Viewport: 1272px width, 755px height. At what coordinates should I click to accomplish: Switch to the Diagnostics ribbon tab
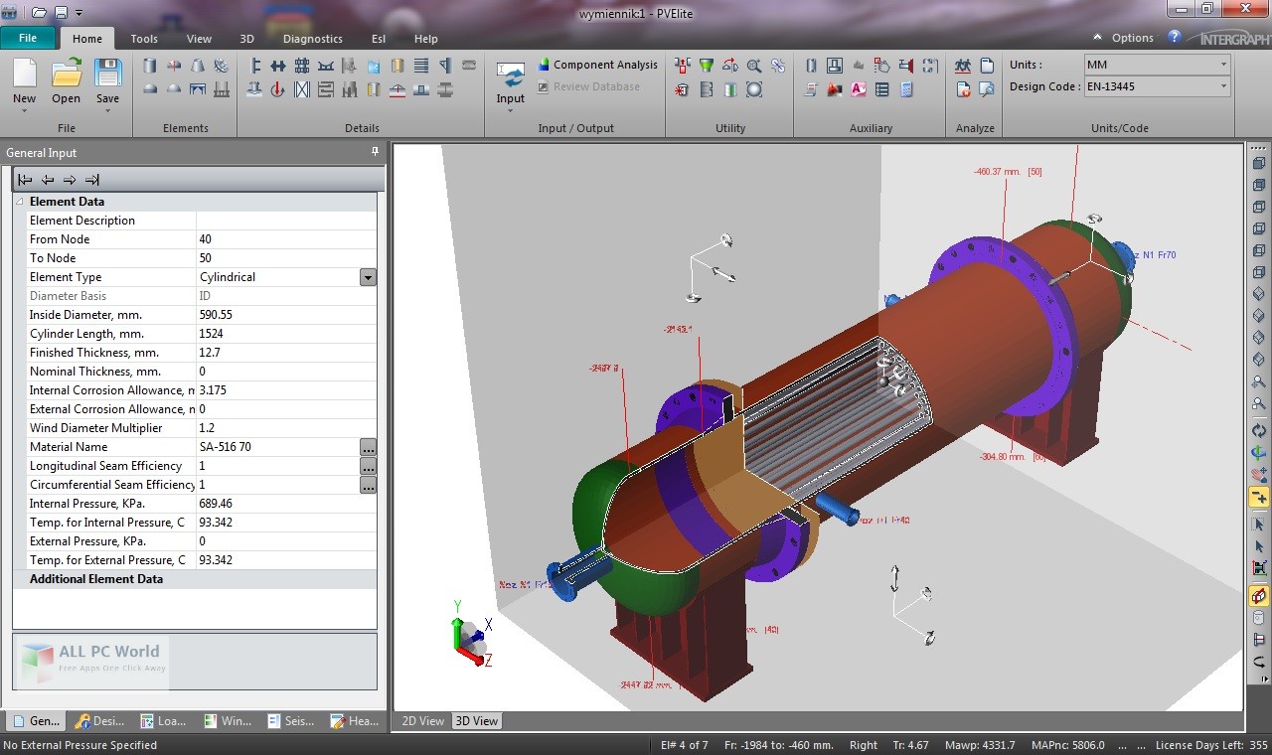point(312,39)
